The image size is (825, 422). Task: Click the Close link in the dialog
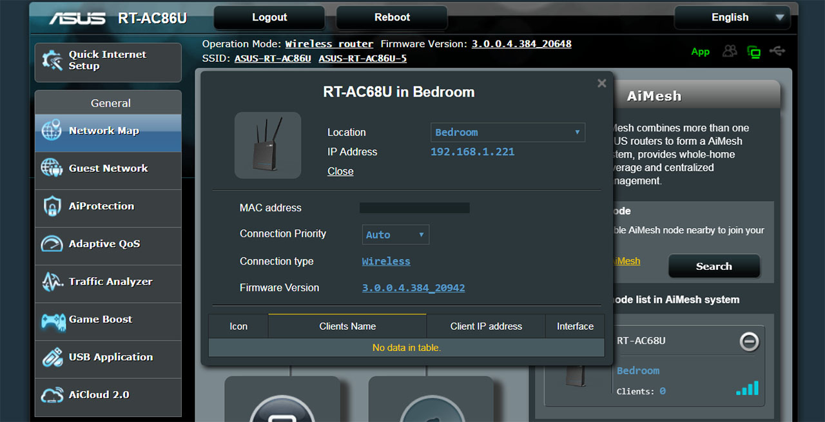(340, 171)
